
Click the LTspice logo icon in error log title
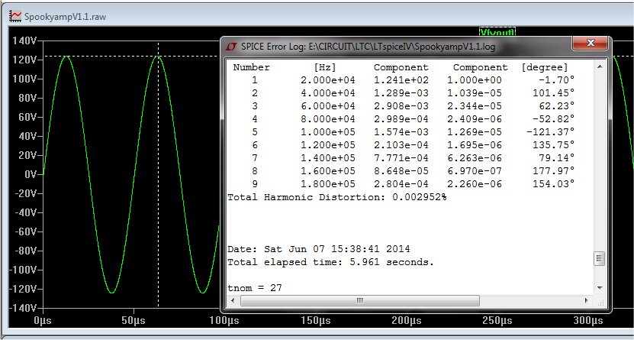click(x=231, y=46)
